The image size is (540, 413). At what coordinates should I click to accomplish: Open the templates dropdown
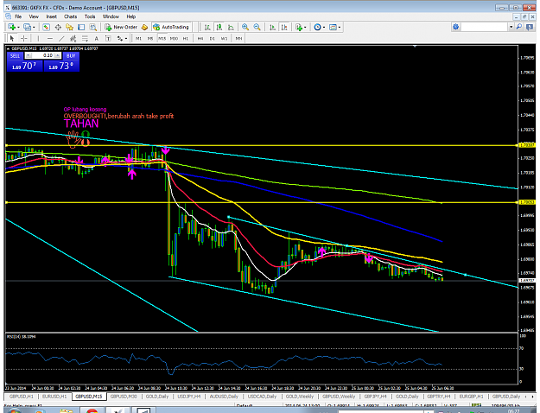pyautogui.click(x=334, y=27)
